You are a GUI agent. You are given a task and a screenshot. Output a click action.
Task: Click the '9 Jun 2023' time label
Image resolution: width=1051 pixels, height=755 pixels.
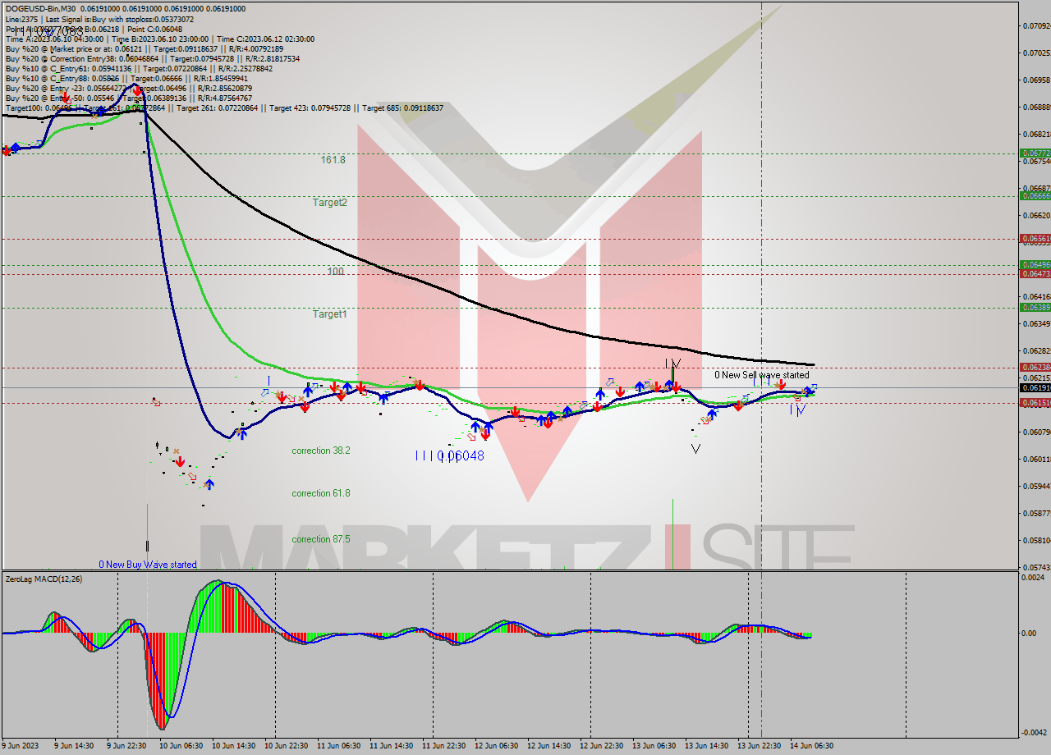tap(21, 745)
